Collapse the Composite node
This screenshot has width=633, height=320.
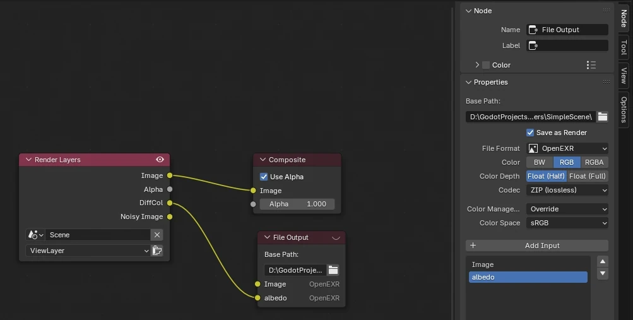coord(263,160)
